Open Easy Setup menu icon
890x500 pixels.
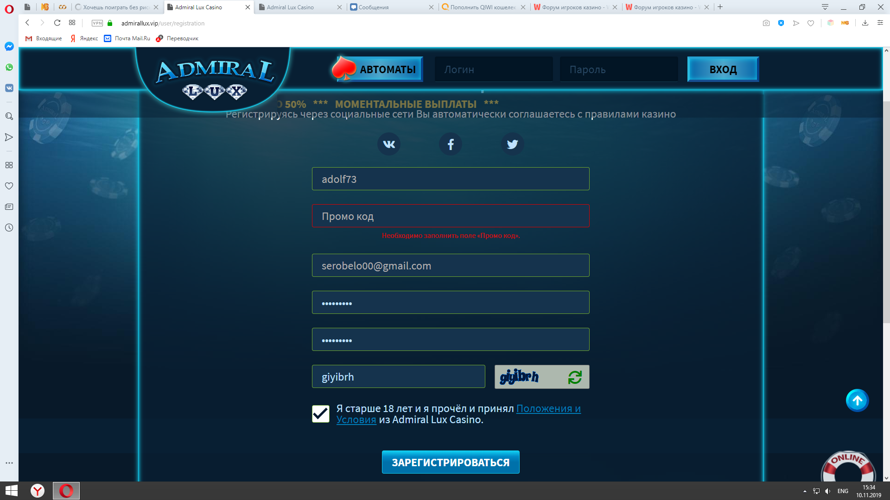880,23
